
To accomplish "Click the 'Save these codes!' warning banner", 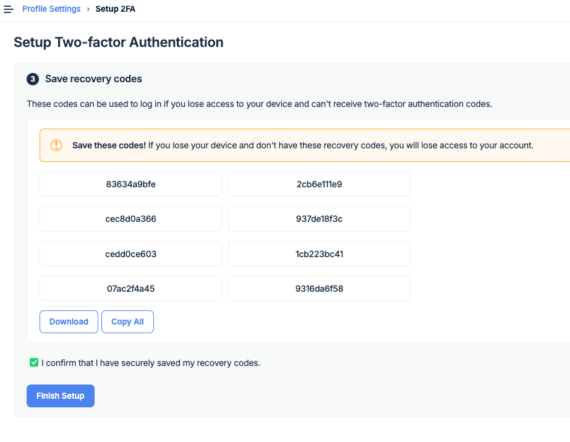I will [x=303, y=145].
